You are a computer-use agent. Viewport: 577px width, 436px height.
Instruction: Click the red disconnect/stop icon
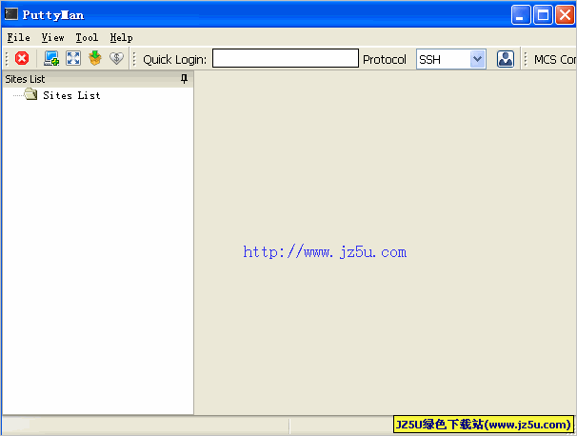[x=22, y=58]
